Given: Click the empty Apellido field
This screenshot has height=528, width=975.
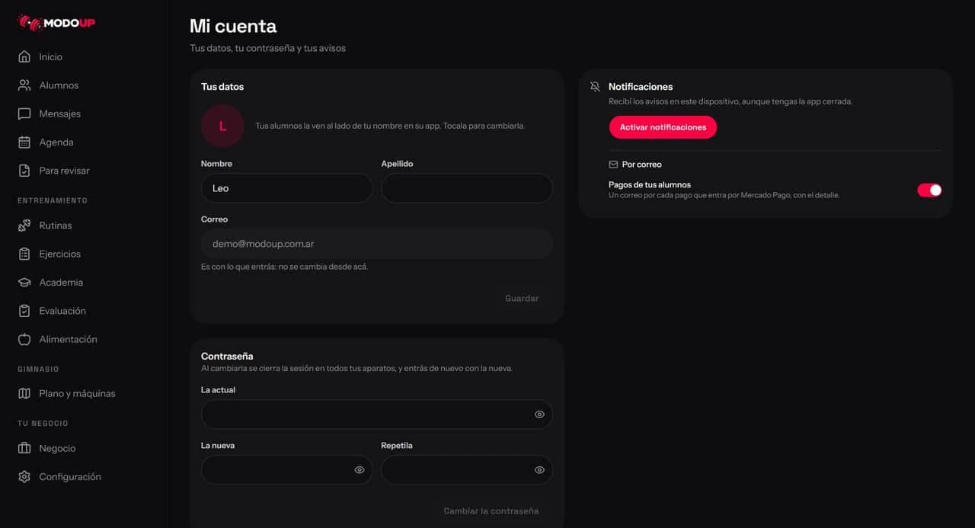Looking at the screenshot, I should [x=467, y=188].
